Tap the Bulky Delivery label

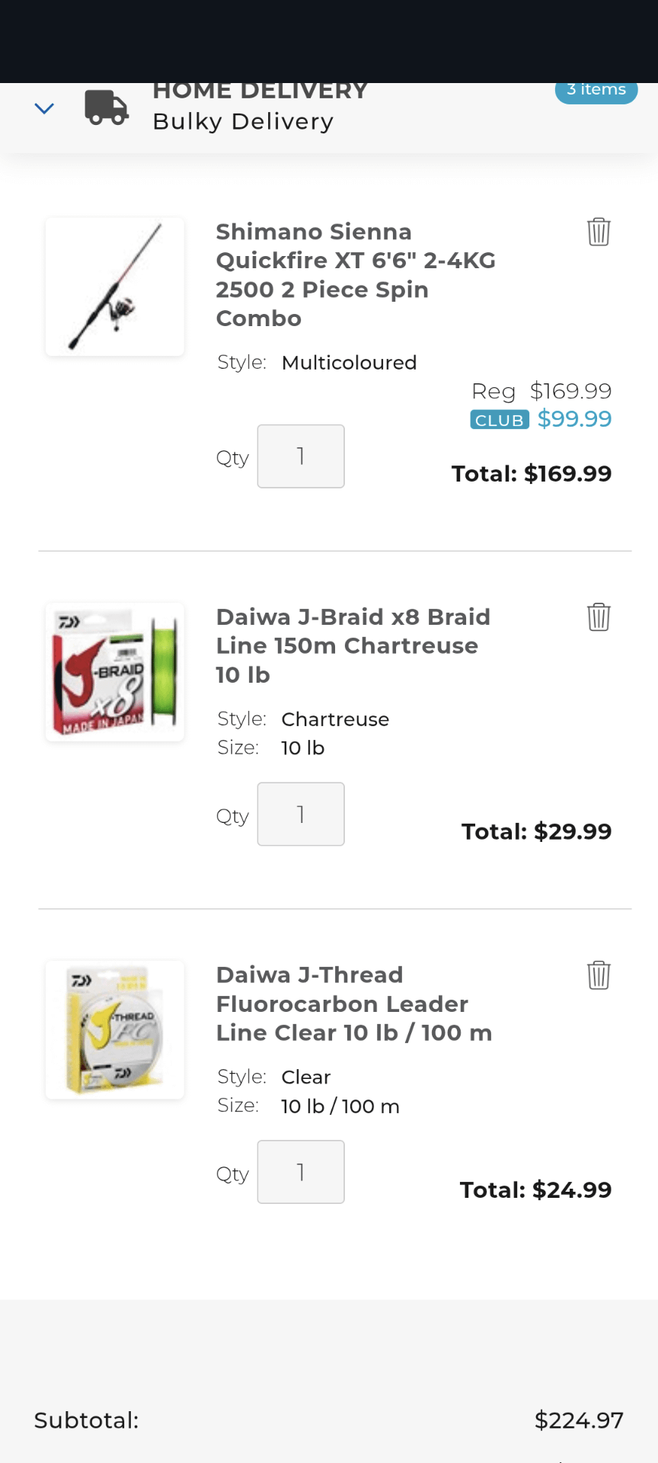point(243,122)
